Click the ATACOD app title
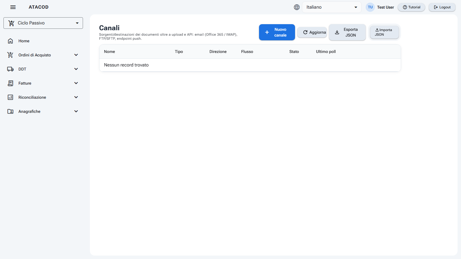This screenshot has width=461, height=259. pyautogui.click(x=39, y=7)
